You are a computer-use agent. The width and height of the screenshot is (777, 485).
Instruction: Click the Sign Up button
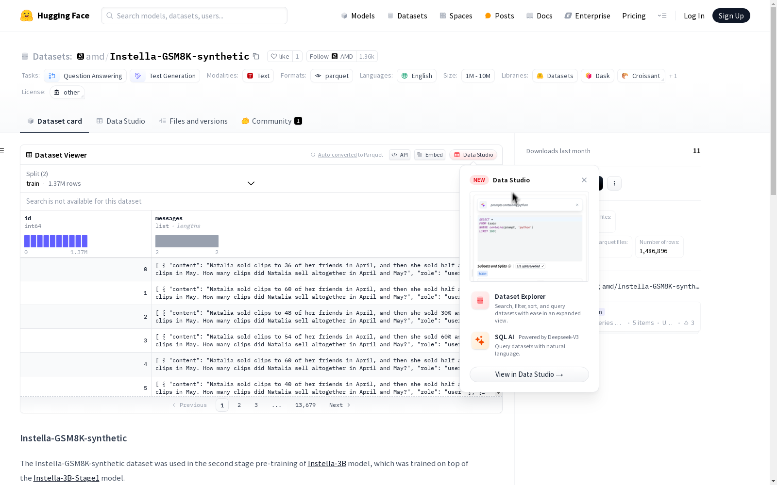point(731,16)
